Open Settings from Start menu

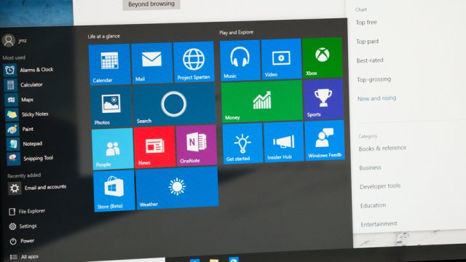(x=23, y=226)
